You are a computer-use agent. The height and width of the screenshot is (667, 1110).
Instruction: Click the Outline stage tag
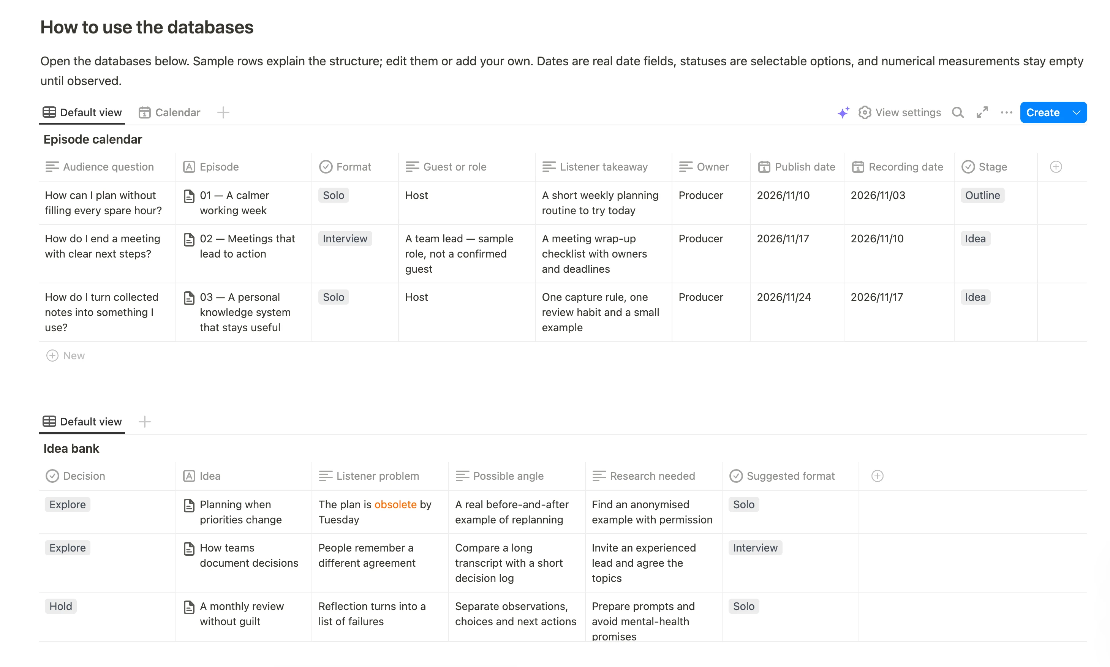coord(982,196)
